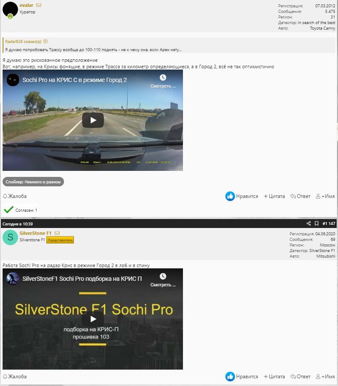Image resolution: width=338 pixels, height=386 pixels.
Task: Click +Цитата under the SilverStone F1 post
Action: (x=274, y=377)
